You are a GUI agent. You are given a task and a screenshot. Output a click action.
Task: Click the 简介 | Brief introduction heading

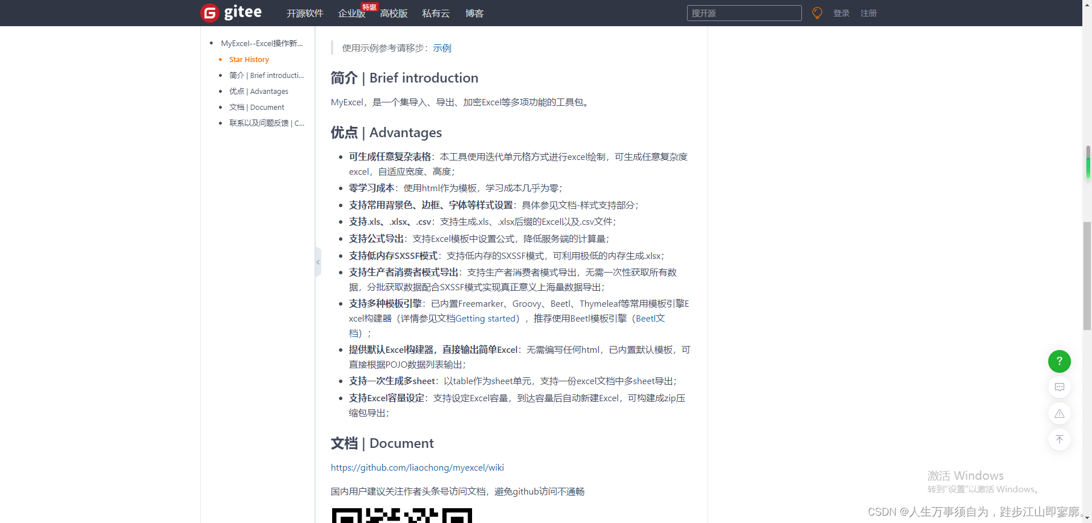click(x=404, y=78)
